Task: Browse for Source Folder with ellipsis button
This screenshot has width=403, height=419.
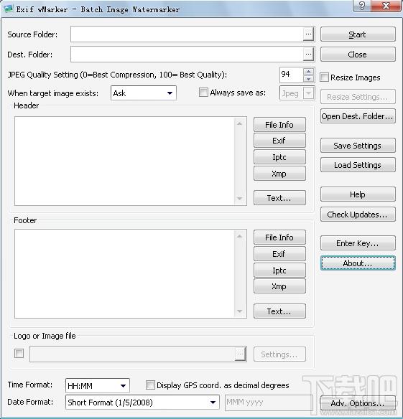Action: (x=309, y=34)
